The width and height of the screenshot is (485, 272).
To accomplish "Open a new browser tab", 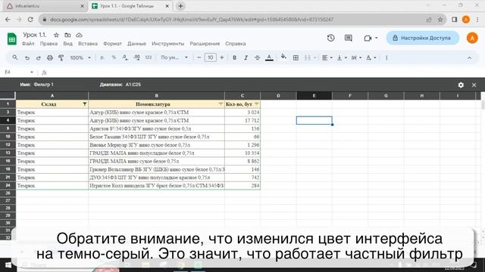I will click(x=180, y=6).
